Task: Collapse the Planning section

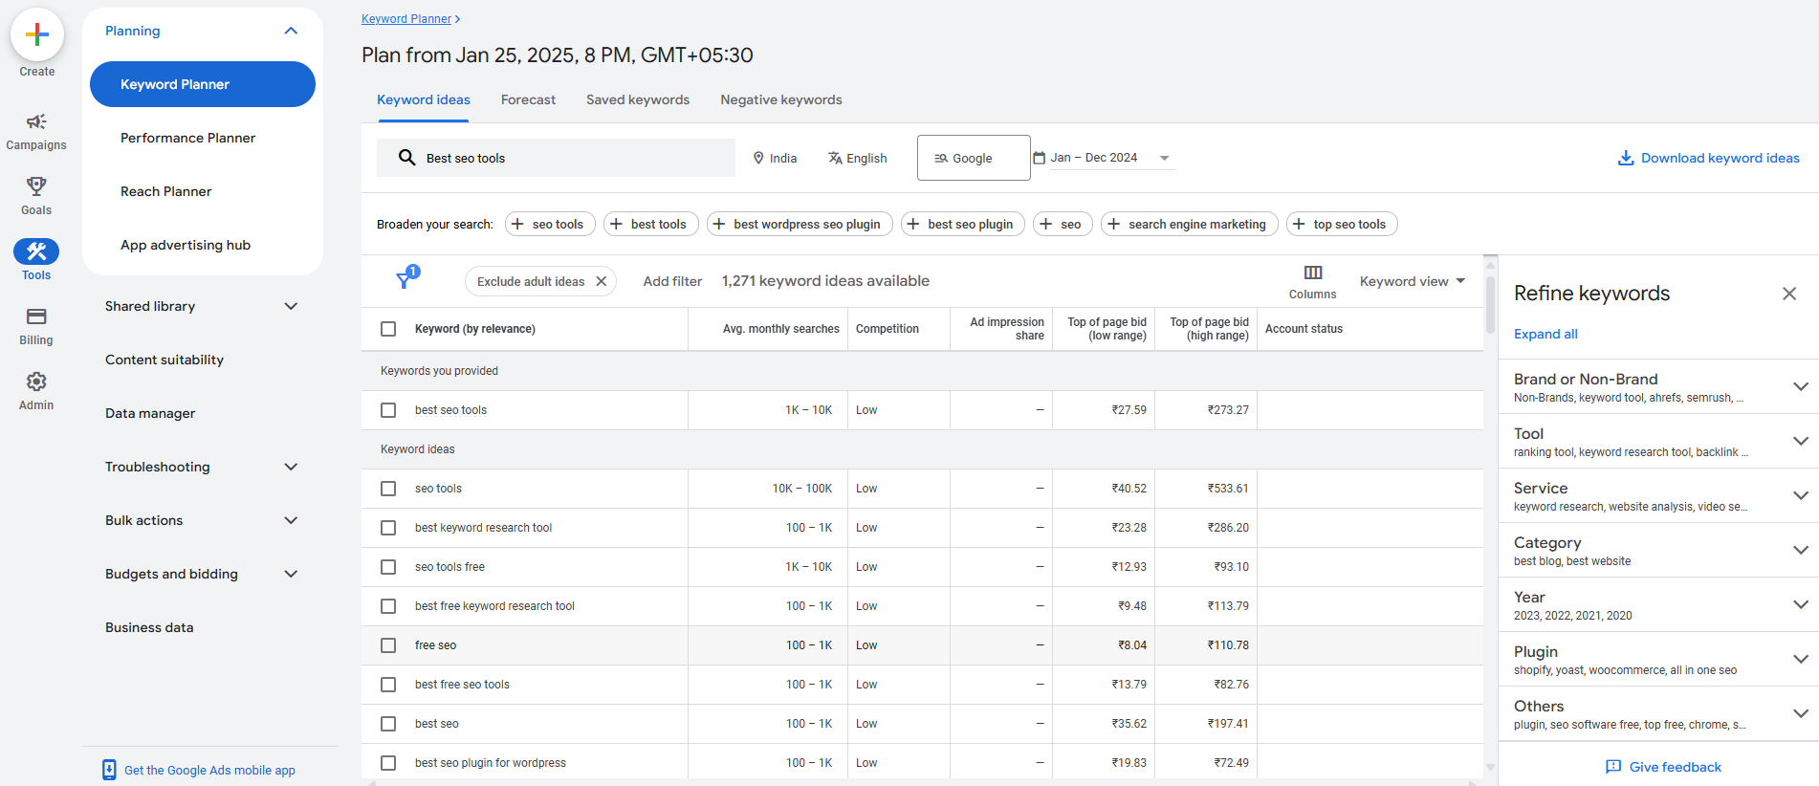Action: coord(291,31)
